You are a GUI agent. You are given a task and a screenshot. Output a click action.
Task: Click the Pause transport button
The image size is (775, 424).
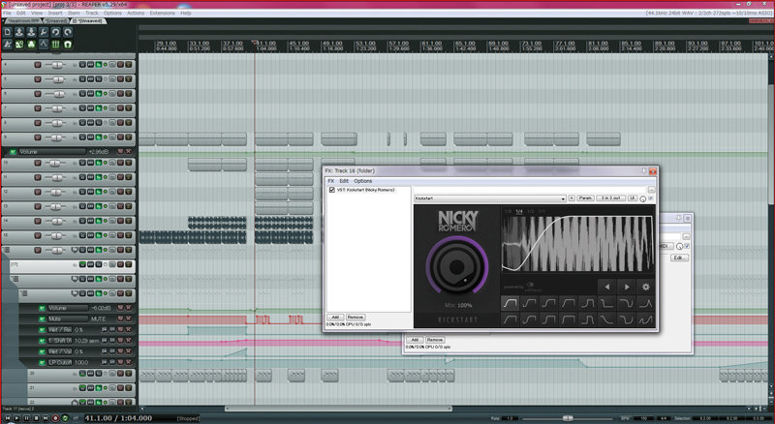[27, 418]
